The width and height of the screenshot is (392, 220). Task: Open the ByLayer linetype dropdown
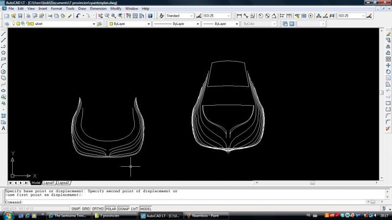(197, 24)
